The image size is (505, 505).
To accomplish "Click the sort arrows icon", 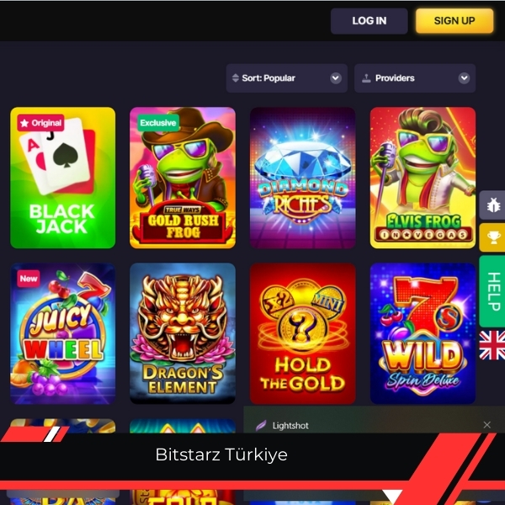I will 236,78.
